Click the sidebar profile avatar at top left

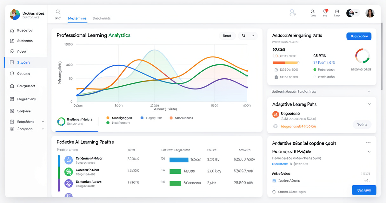[15, 15]
